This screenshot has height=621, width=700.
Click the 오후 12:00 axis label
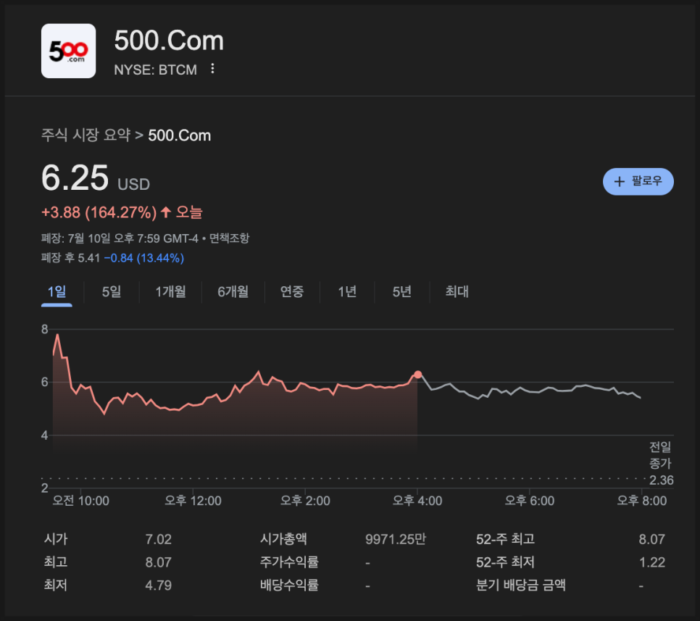pyautogui.click(x=193, y=501)
